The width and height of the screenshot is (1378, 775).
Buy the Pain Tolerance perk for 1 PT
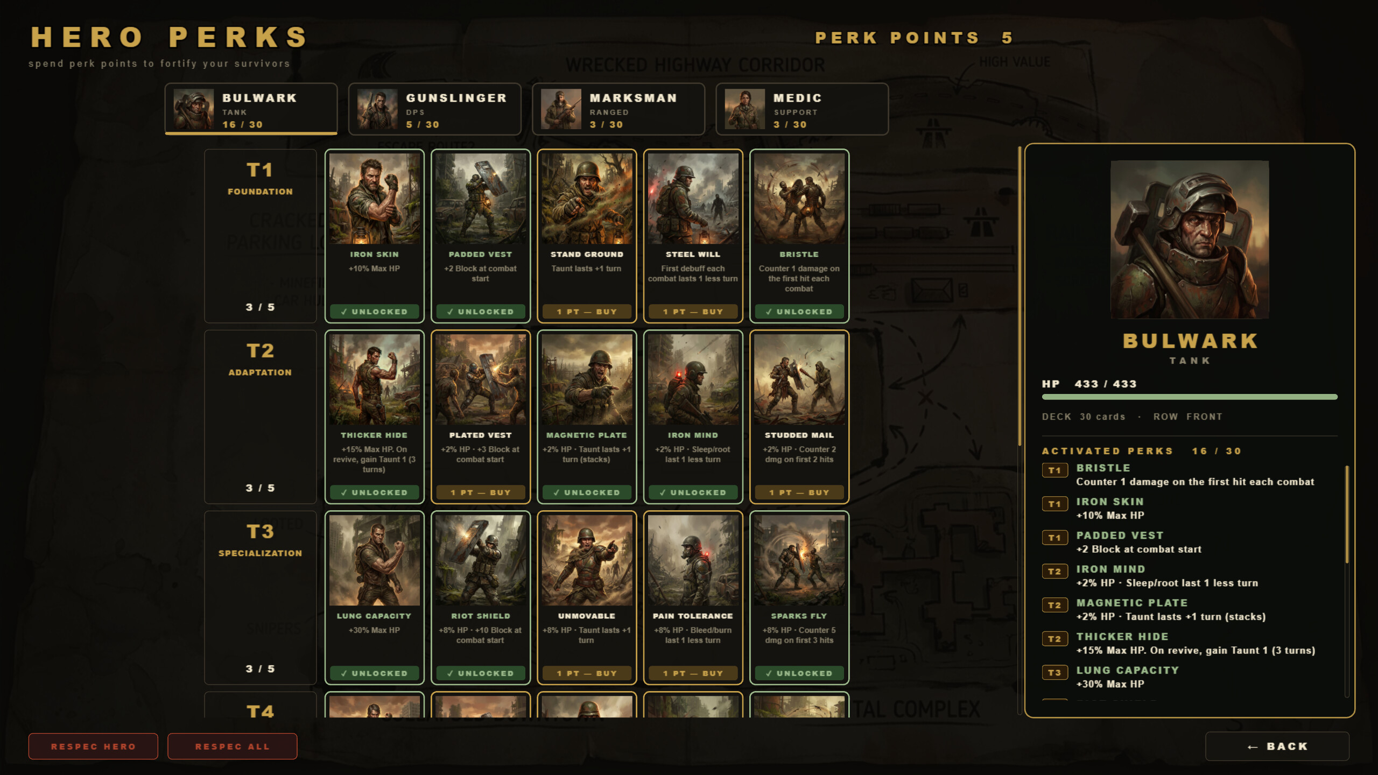tap(693, 673)
